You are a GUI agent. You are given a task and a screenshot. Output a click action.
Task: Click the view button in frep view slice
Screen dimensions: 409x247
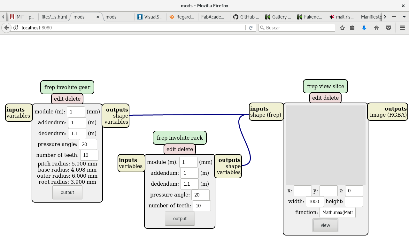coord(326,225)
